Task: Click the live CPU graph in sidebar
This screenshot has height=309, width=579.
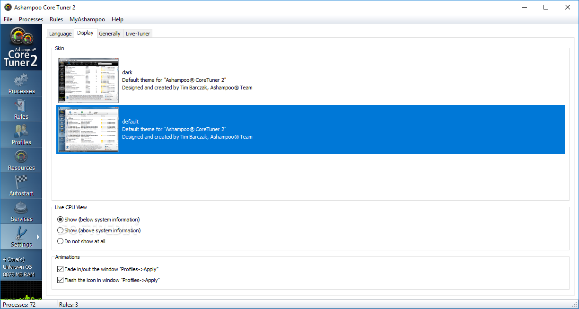Action: [x=21, y=290]
